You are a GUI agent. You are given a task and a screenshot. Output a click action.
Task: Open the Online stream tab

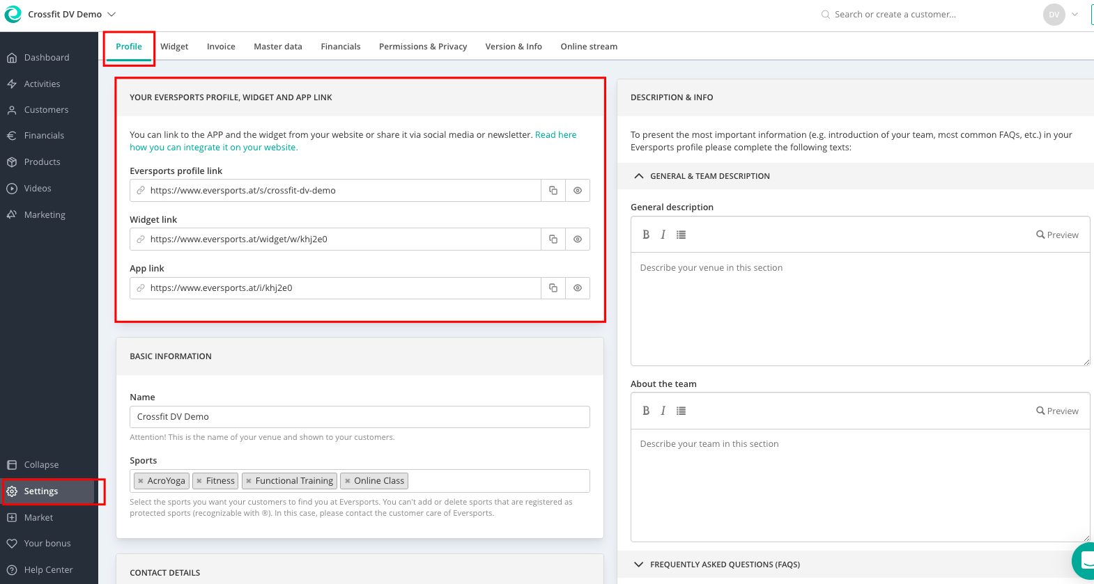(x=589, y=47)
